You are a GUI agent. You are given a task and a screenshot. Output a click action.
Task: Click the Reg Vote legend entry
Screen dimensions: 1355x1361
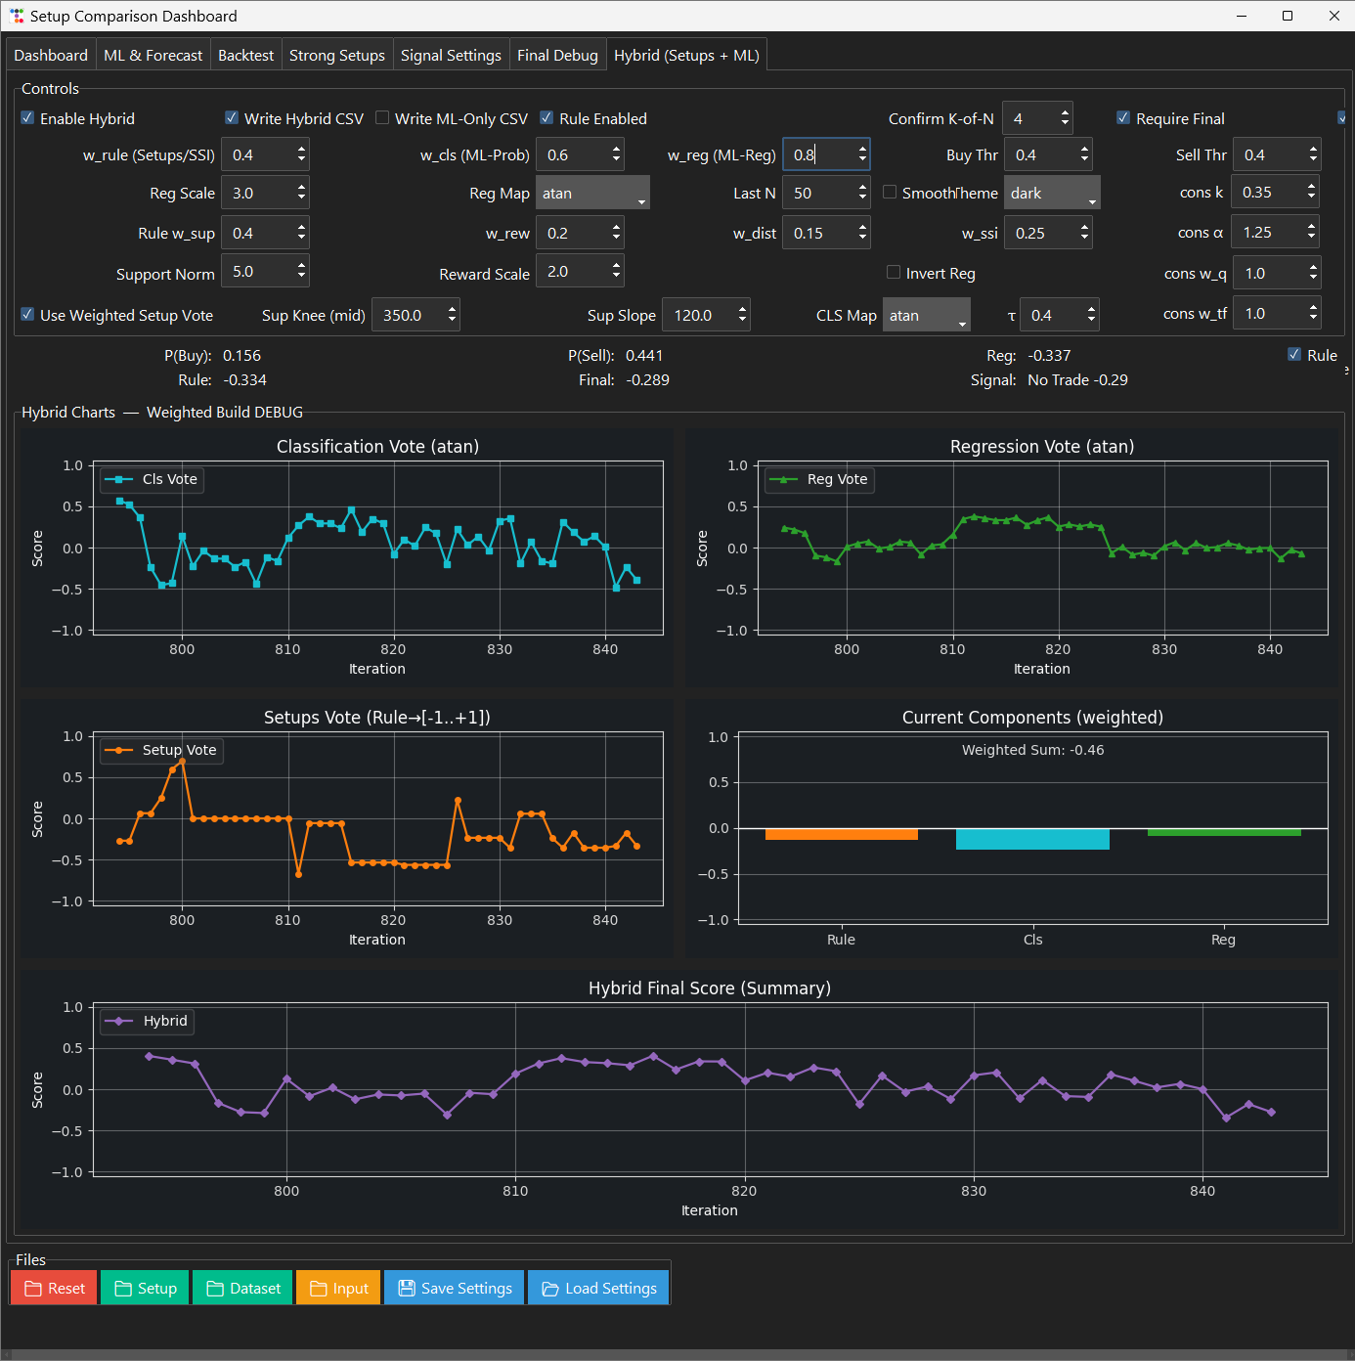click(819, 479)
